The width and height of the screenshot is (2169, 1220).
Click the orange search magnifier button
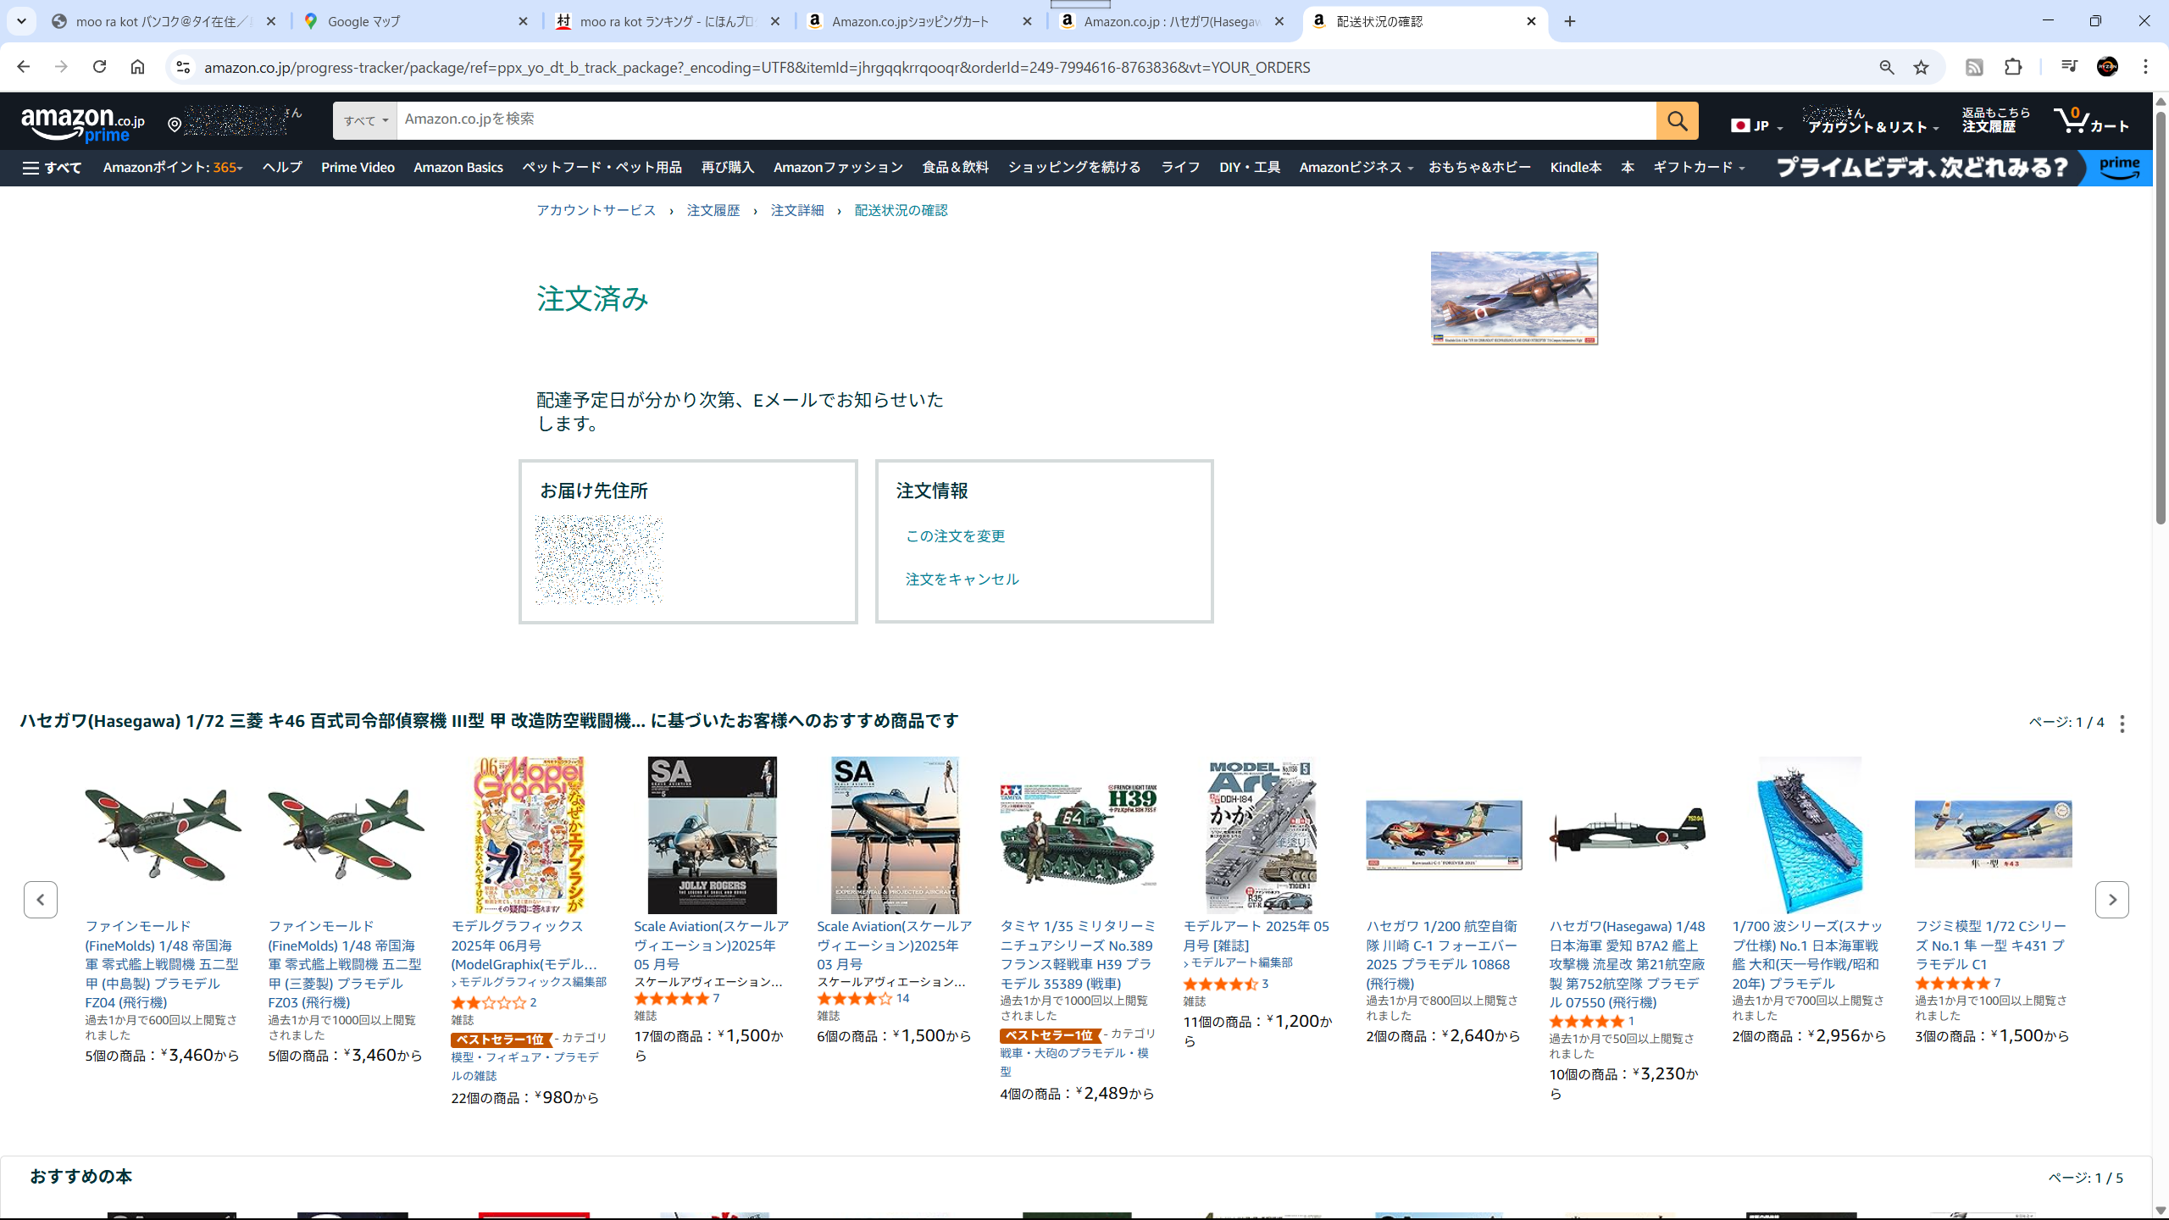point(1677,121)
